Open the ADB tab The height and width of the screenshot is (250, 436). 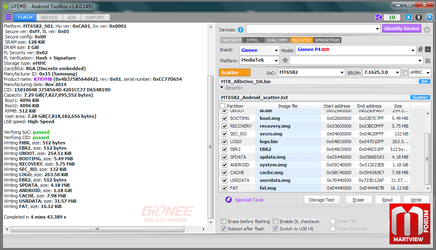71,18
